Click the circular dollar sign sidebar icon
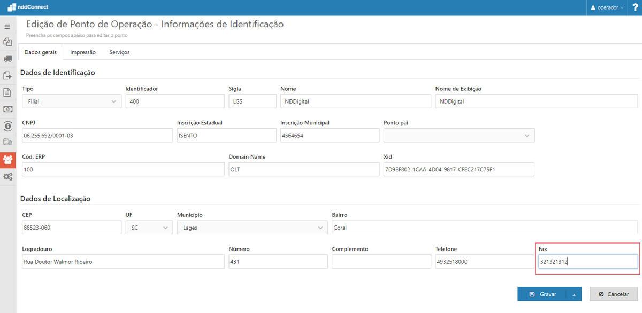642x313 pixels. coord(7,127)
